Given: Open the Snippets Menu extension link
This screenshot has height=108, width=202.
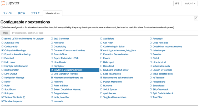Looking at the screenshot, I should tap(61, 93).
